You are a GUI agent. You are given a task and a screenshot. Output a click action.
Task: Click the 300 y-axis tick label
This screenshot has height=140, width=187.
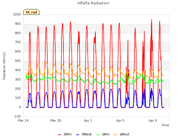tap(18, 79)
